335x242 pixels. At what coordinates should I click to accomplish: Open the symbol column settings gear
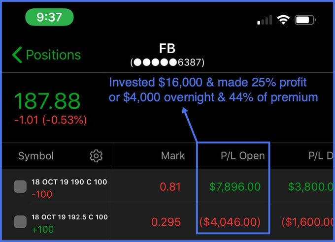click(96, 156)
